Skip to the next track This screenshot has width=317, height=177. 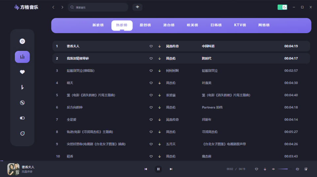pyautogui.click(x=171, y=169)
